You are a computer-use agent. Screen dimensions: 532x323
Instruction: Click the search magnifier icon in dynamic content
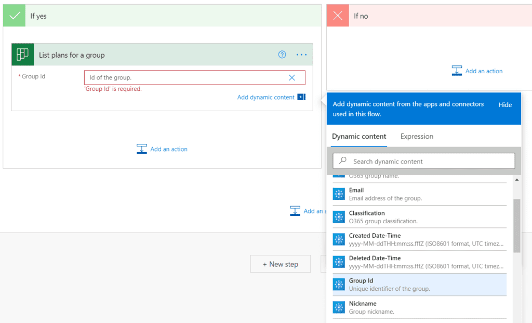343,160
